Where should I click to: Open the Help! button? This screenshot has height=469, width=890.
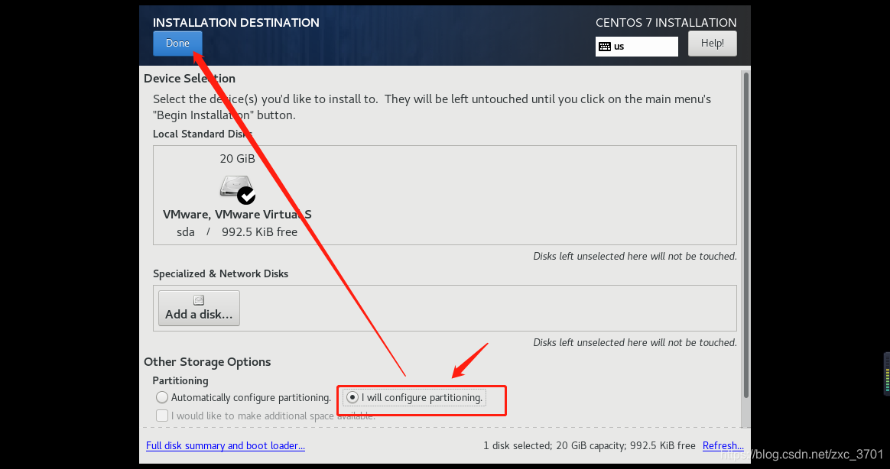pyautogui.click(x=713, y=43)
